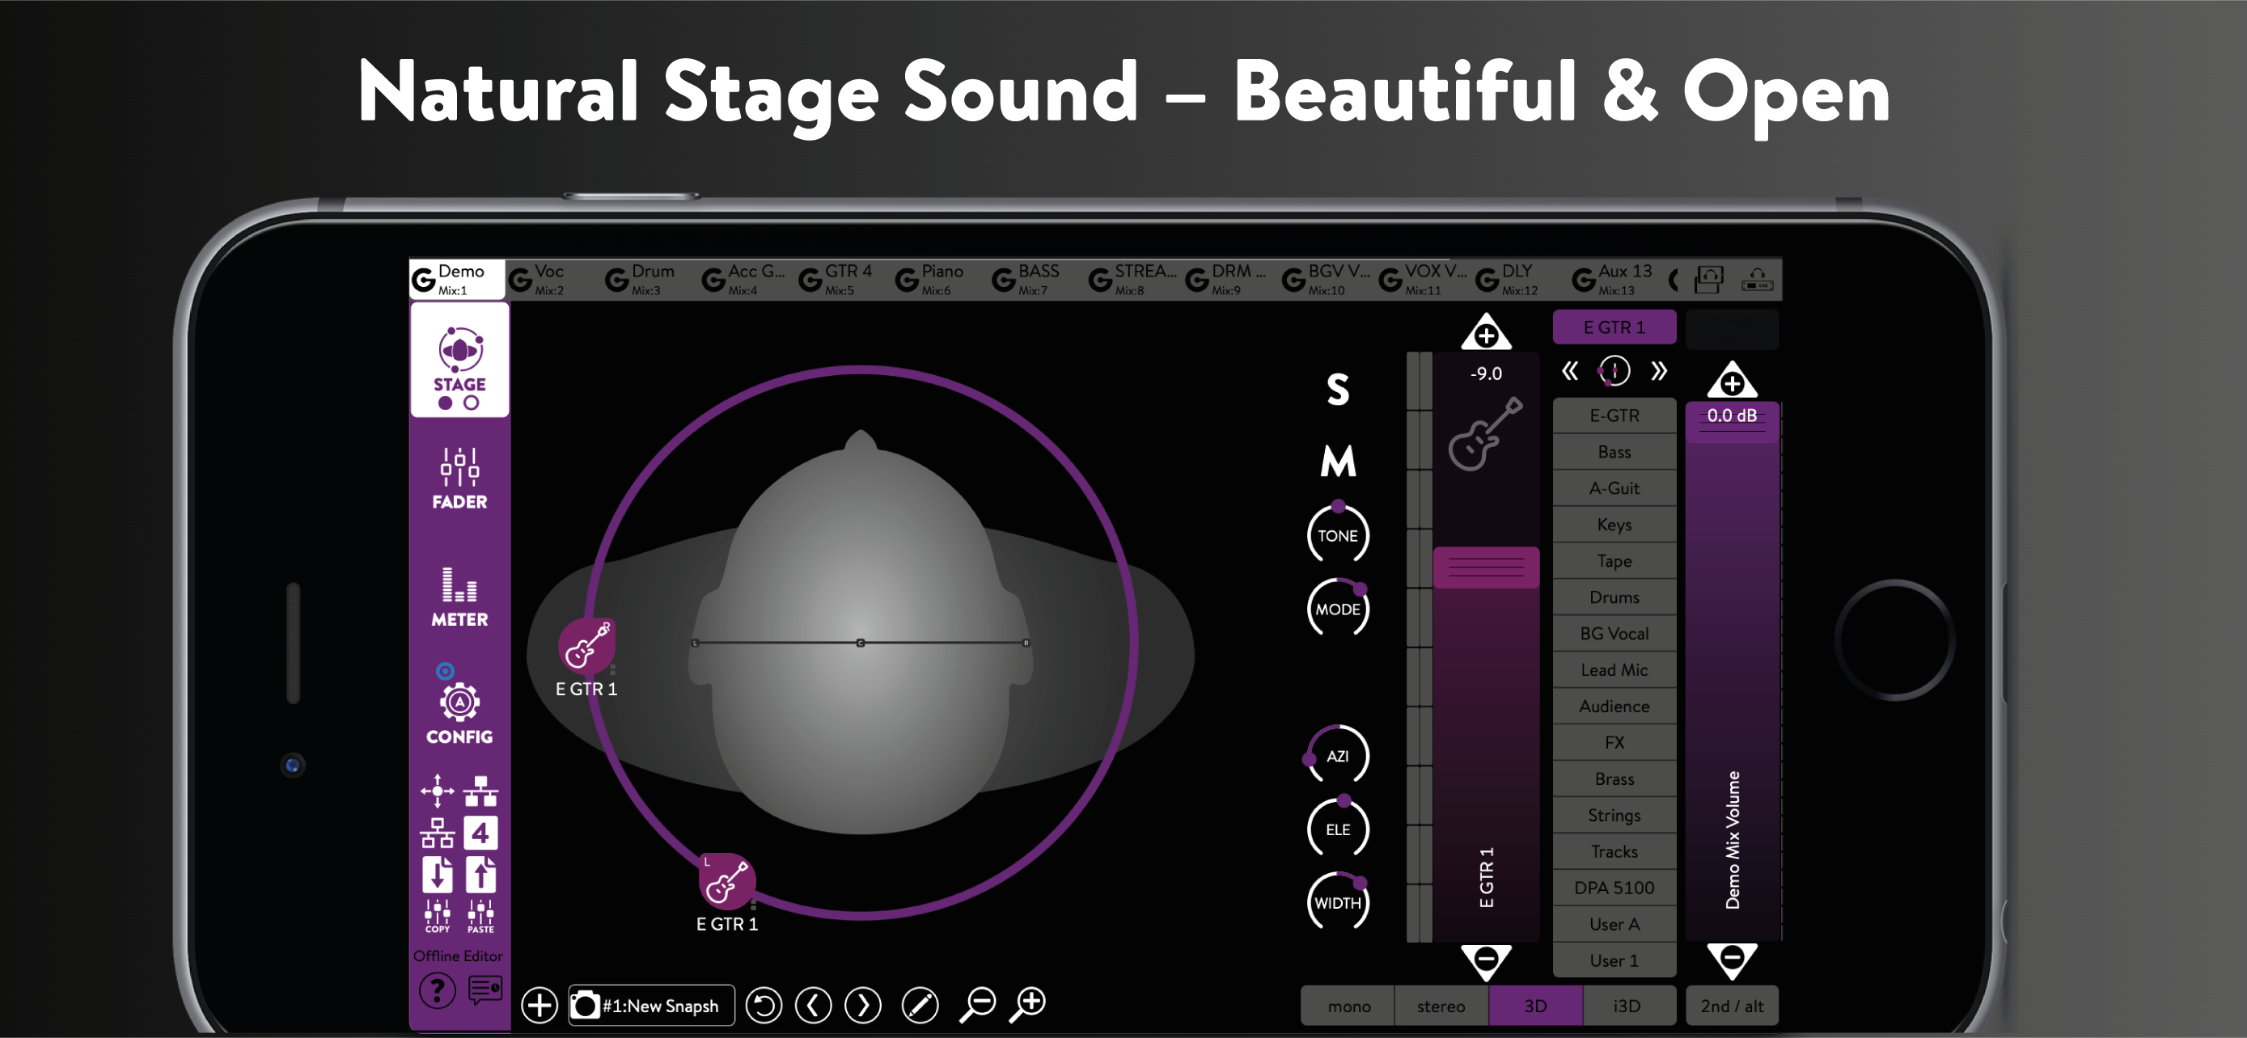The image size is (2247, 1038).
Task: Choose the User A preset in list
Action: pos(1614,924)
